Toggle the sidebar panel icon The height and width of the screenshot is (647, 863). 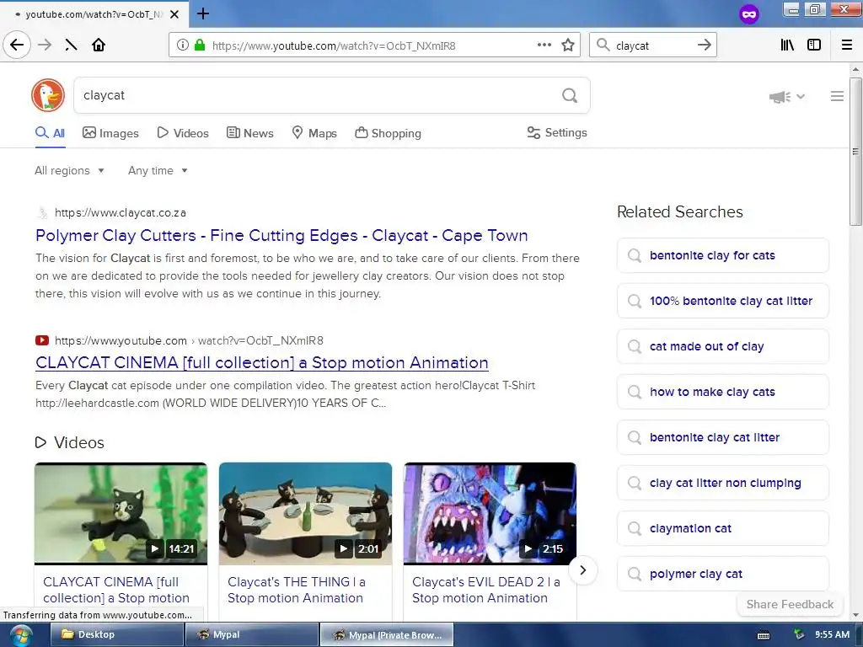(x=814, y=45)
